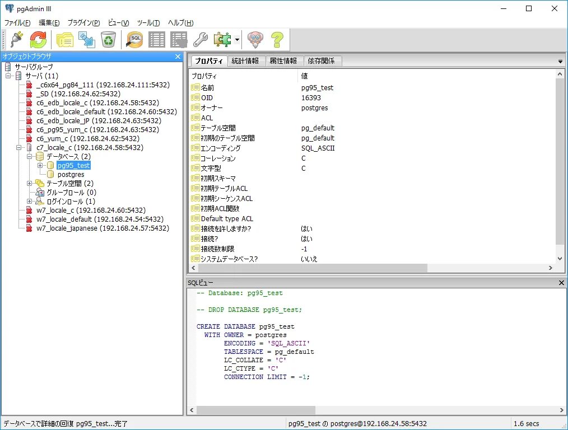Select server c6_yum_c
568x430 pixels.
(88, 139)
